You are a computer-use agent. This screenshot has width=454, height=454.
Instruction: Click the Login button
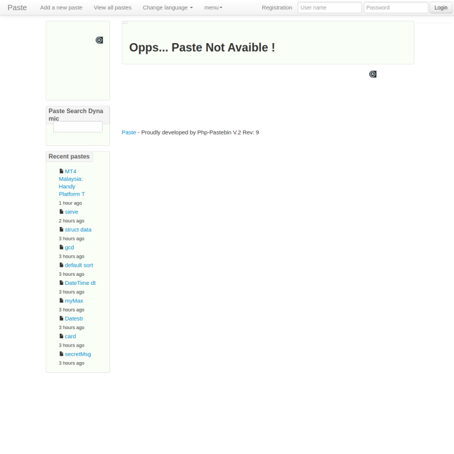tap(441, 7)
